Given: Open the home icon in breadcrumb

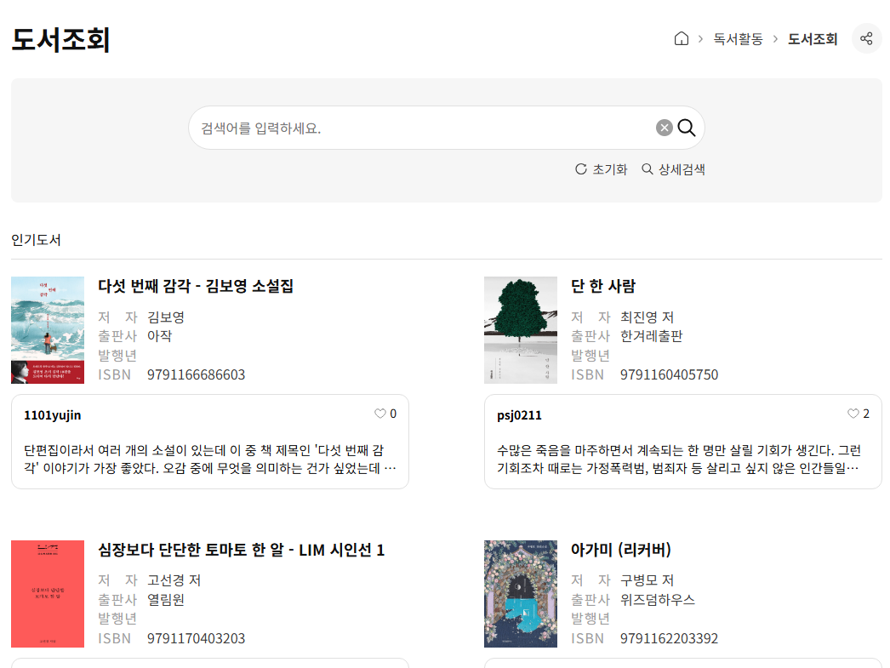Looking at the screenshot, I should coord(682,38).
